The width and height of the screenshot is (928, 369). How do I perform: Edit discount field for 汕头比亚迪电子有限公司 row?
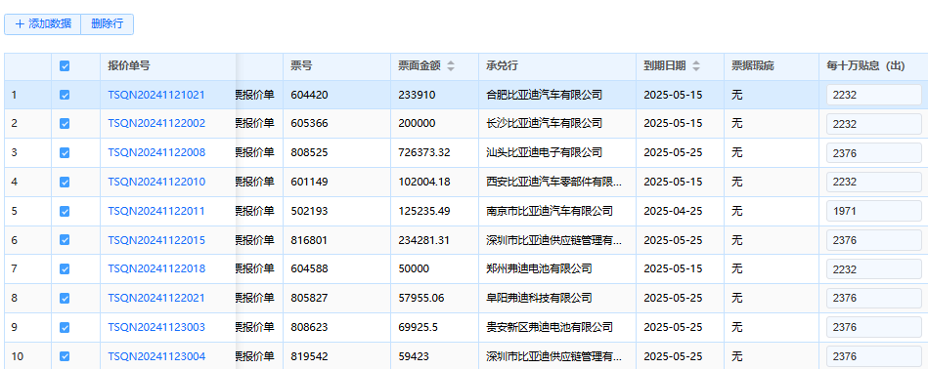pyautogui.click(x=874, y=153)
